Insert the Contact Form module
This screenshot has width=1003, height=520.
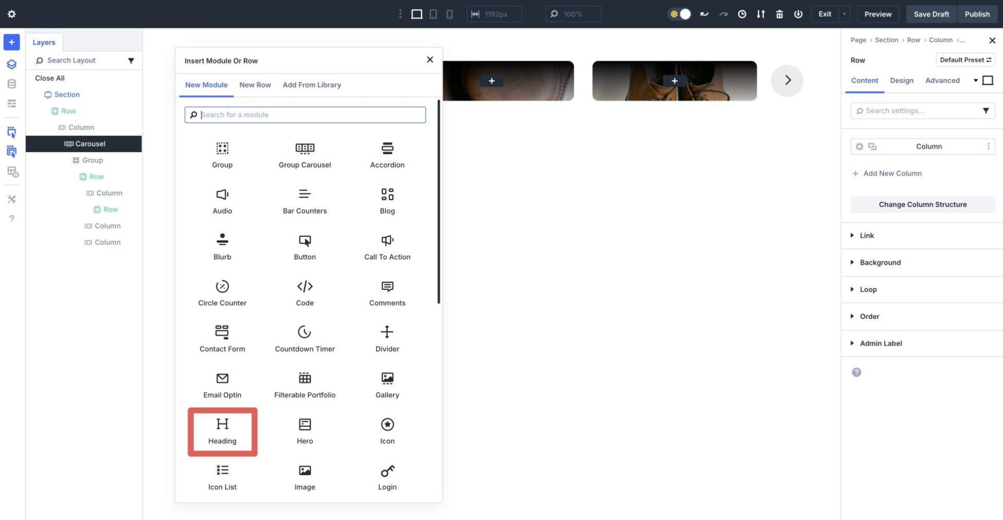(x=222, y=339)
